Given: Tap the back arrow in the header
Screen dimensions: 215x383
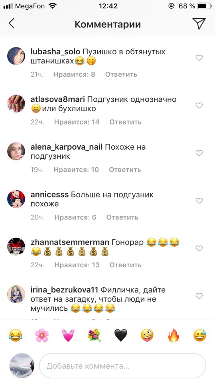Looking at the screenshot, I should coord(12,24).
